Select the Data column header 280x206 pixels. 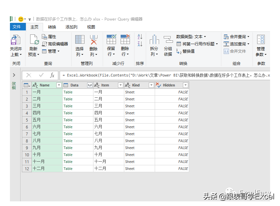click(x=78, y=85)
